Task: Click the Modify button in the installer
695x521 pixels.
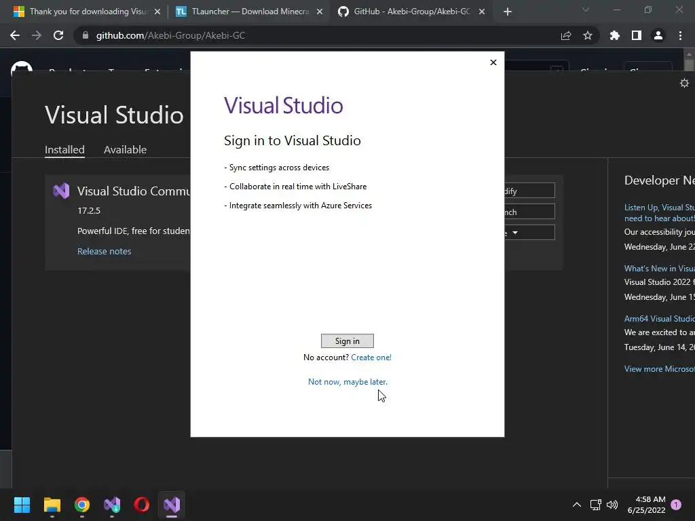Action: (x=529, y=191)
